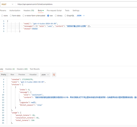Switch to Raw response view
Image resolution: width=137 pixels, height=127 pixels.
coord(12,75)
